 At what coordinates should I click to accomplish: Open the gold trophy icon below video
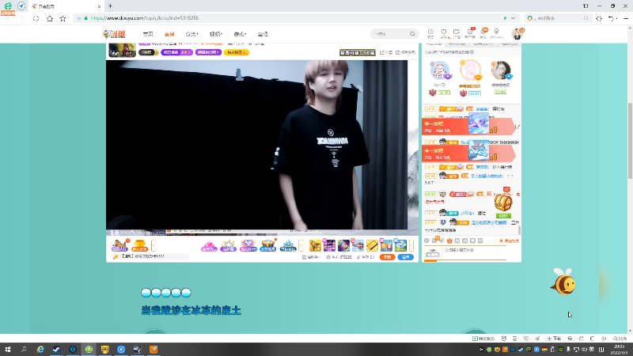(x=140, y=245)
